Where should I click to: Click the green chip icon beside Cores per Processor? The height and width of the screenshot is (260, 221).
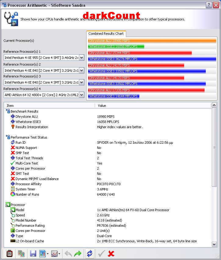pyautogui.click(x=13, y=230)
